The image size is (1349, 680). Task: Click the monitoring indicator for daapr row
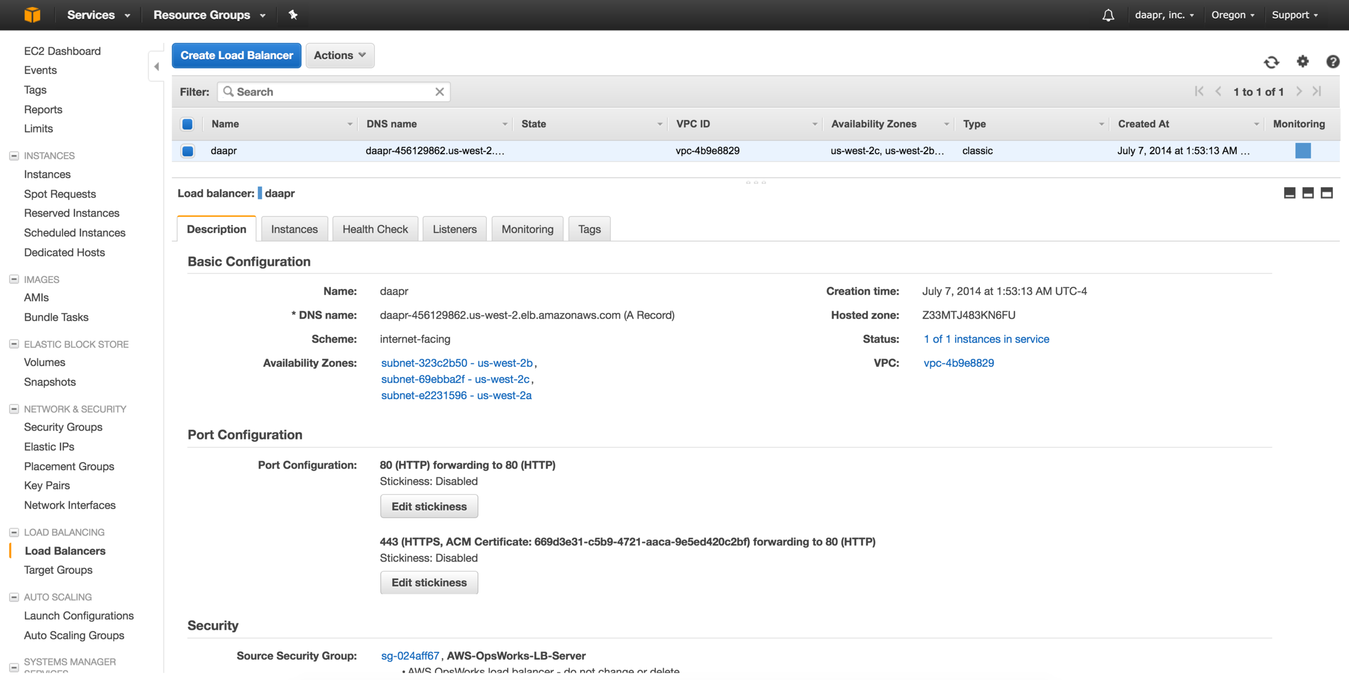click(1303, 150)
